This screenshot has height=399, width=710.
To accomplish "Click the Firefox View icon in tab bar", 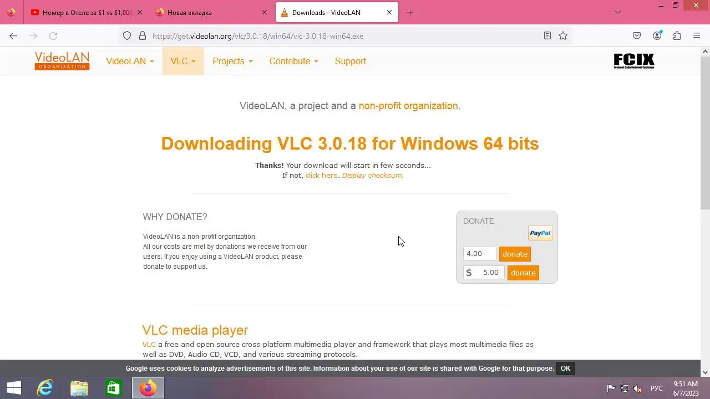I will [x=11, y=12].
